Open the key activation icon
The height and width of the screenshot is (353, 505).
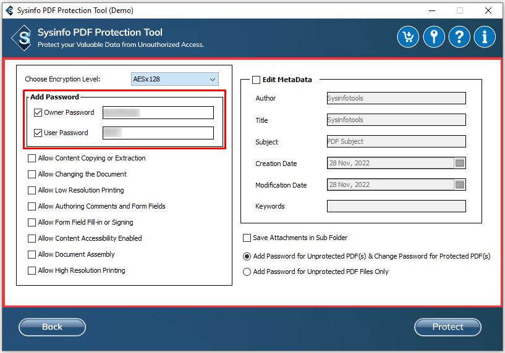point(434,37)
